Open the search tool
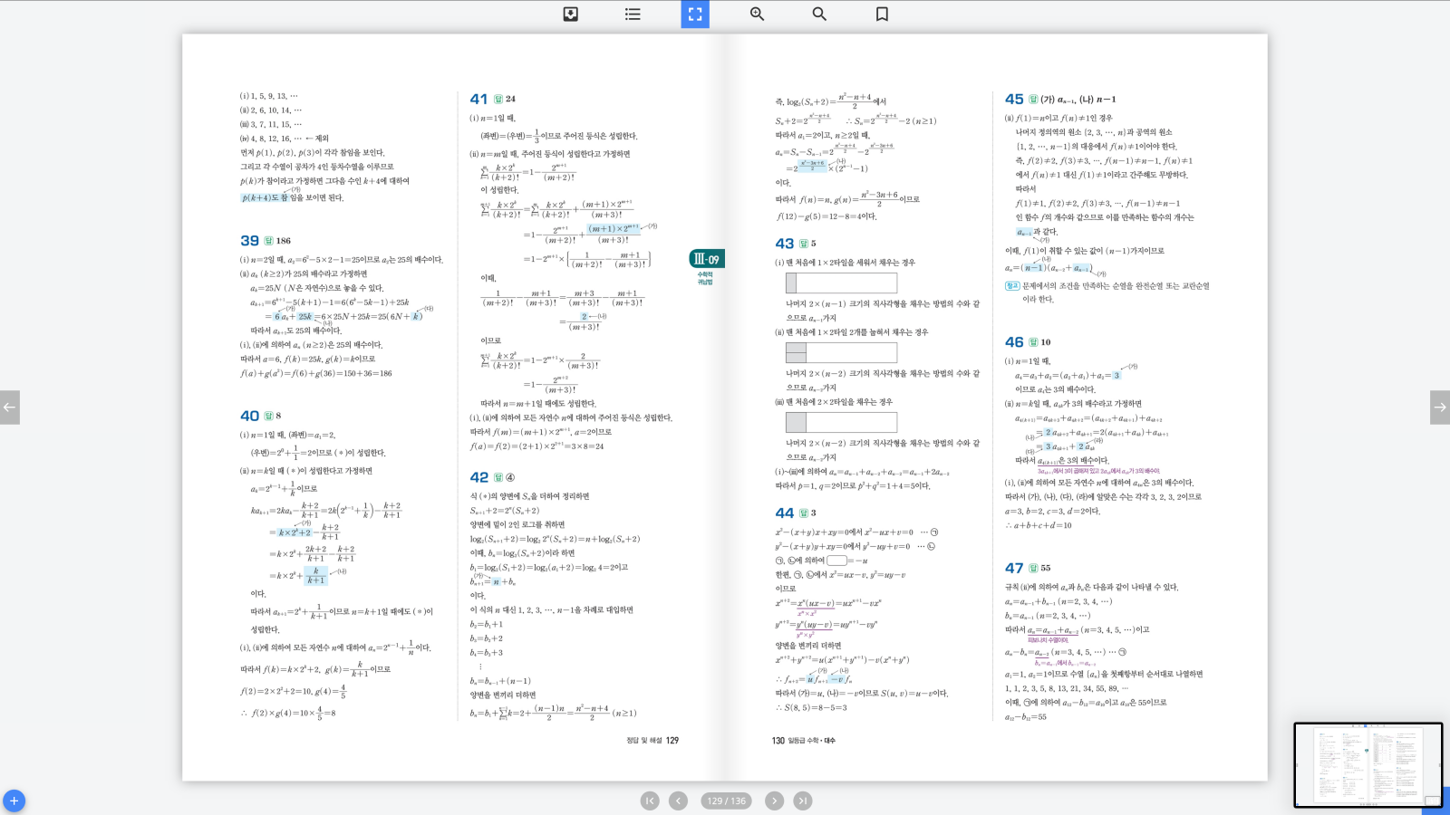This screenshot has height=815, width=1450. [x=819, y=14]
